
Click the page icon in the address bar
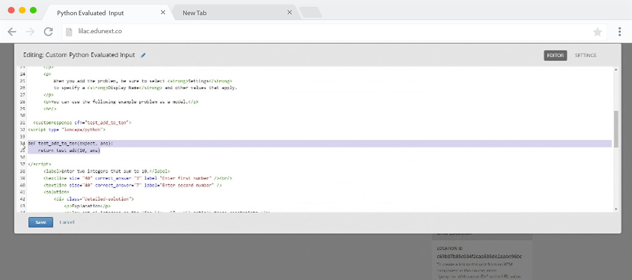tap(69, 32)
